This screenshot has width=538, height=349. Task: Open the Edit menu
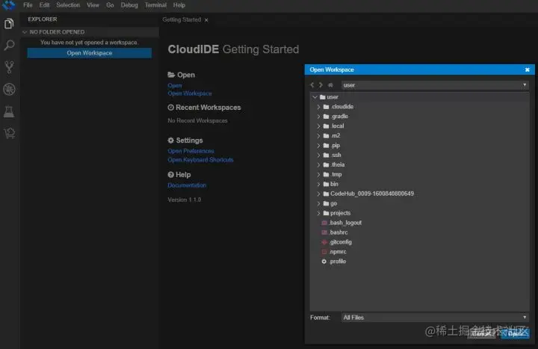pyautogui.click(x=44, y=5)
